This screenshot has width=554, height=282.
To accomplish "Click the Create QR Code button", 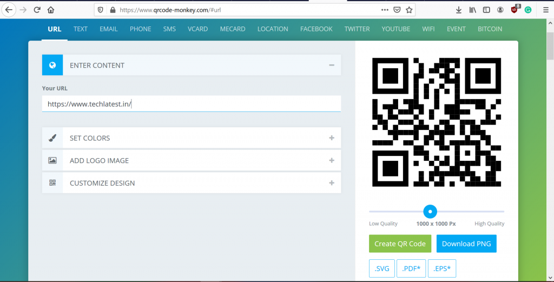I will pyautogui.click(x=400, y=244).
